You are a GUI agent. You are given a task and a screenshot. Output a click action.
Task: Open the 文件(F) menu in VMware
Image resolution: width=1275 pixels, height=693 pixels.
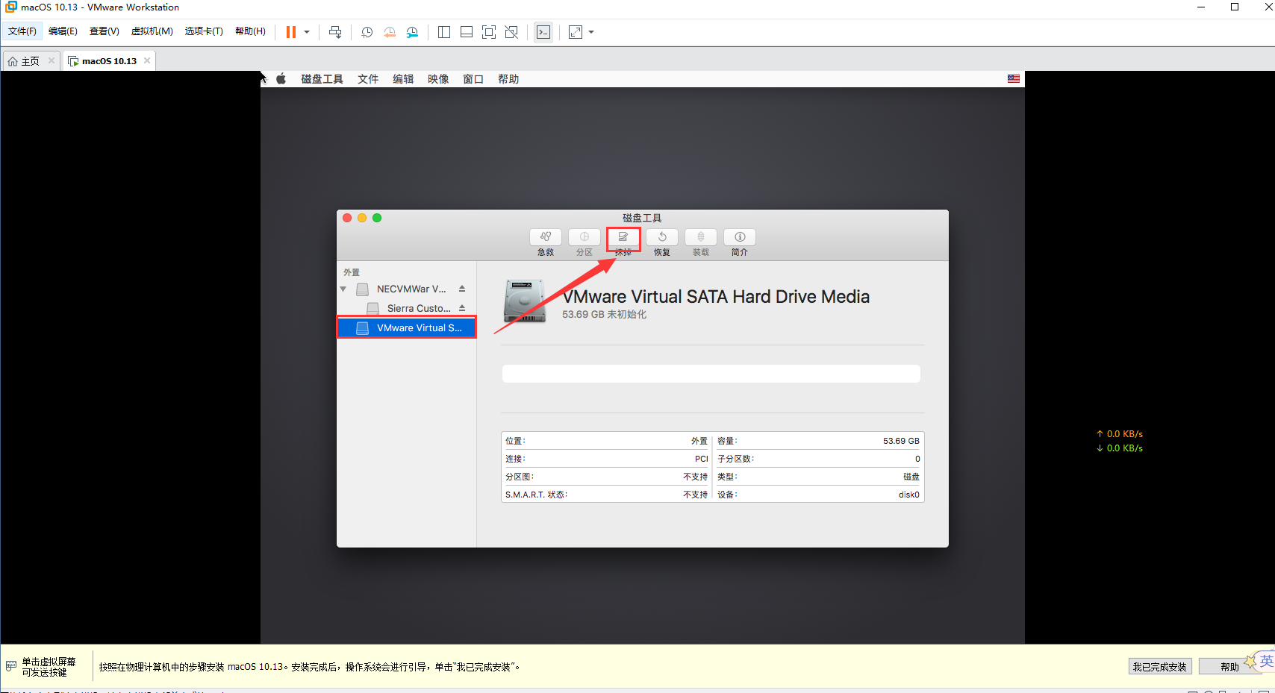pyautogui.click(x=22, y=31)
